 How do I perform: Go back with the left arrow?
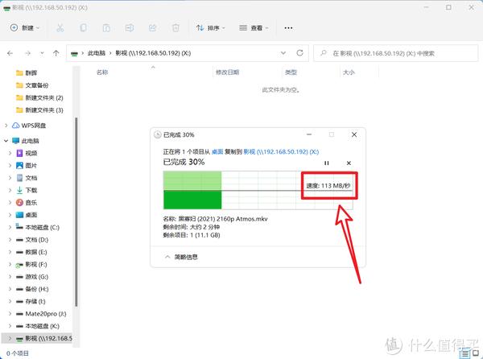10,53
